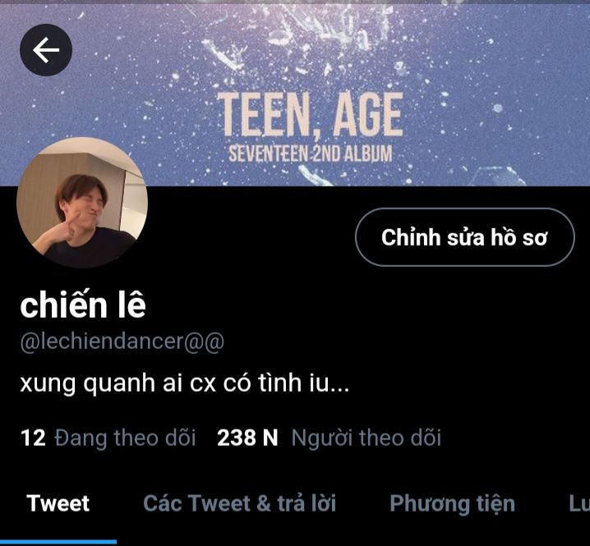Image resolution: width=590 pixels, height=546 pixels.
Task: Click the Chỉnh sửa hồ sơ button
Action: pos(465,237)
